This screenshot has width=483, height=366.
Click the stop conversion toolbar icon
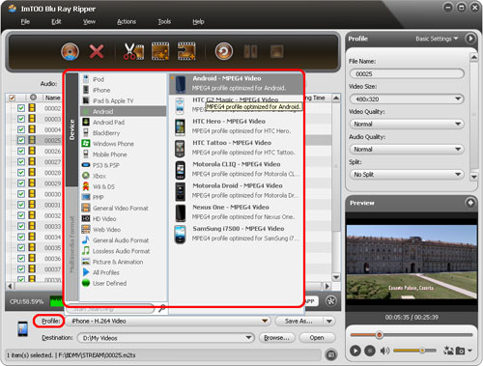tap(277, 51)
